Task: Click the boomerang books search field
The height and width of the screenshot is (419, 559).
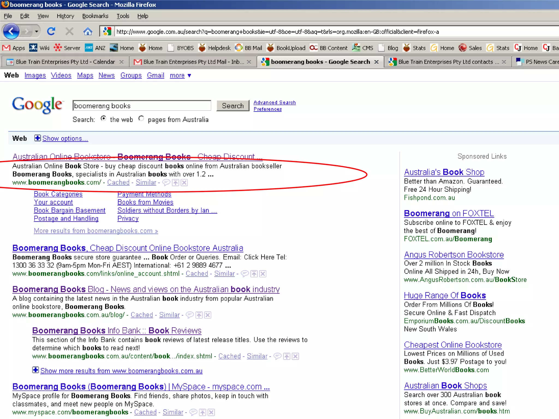Action: tap(141, 106)
